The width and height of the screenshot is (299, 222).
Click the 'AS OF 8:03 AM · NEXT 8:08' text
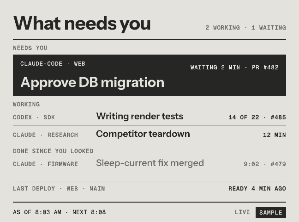(x=60, y=212)
